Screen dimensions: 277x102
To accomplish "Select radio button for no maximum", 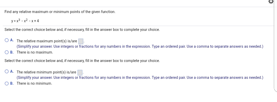I will [x=6, y=52].
